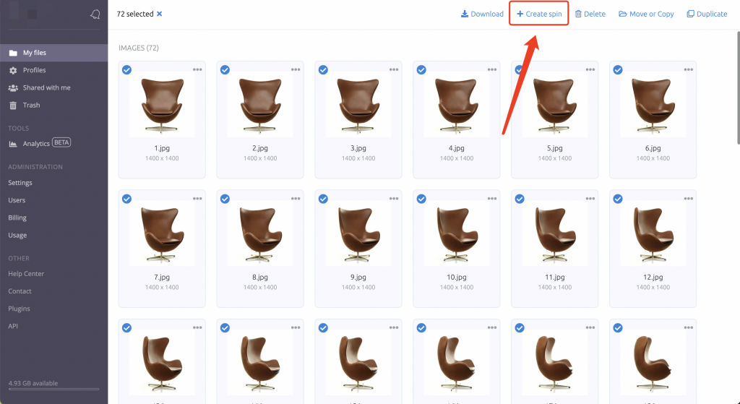Delete the selected files

click(590, 14)
